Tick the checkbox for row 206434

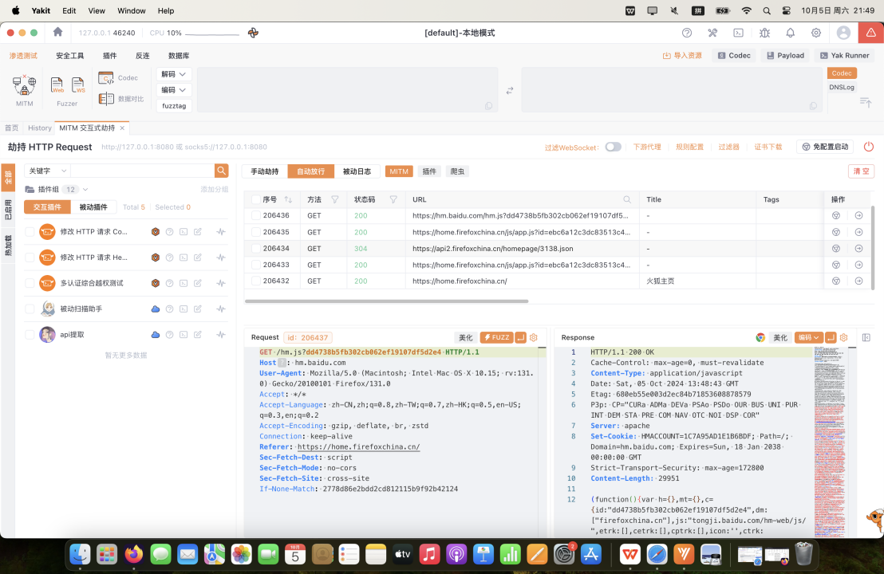pyautogui.click(x=255, y=249)
